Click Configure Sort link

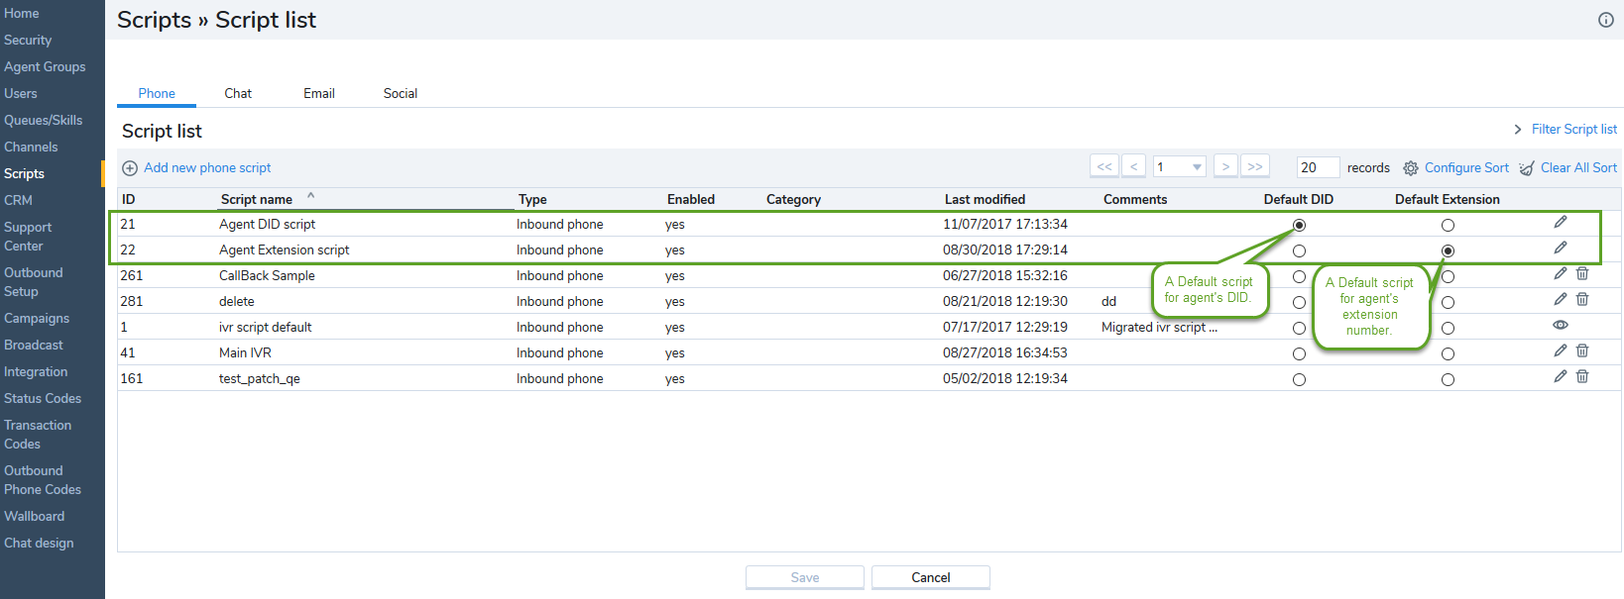[1466, 168]
